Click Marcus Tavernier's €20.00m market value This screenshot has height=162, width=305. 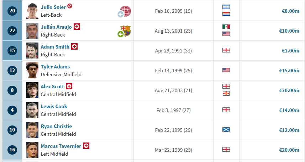290,150
